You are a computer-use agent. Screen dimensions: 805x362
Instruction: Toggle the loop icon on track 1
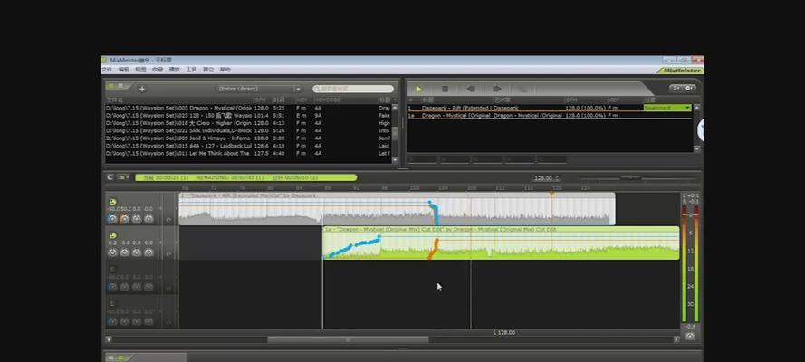[x=169, y=220]
